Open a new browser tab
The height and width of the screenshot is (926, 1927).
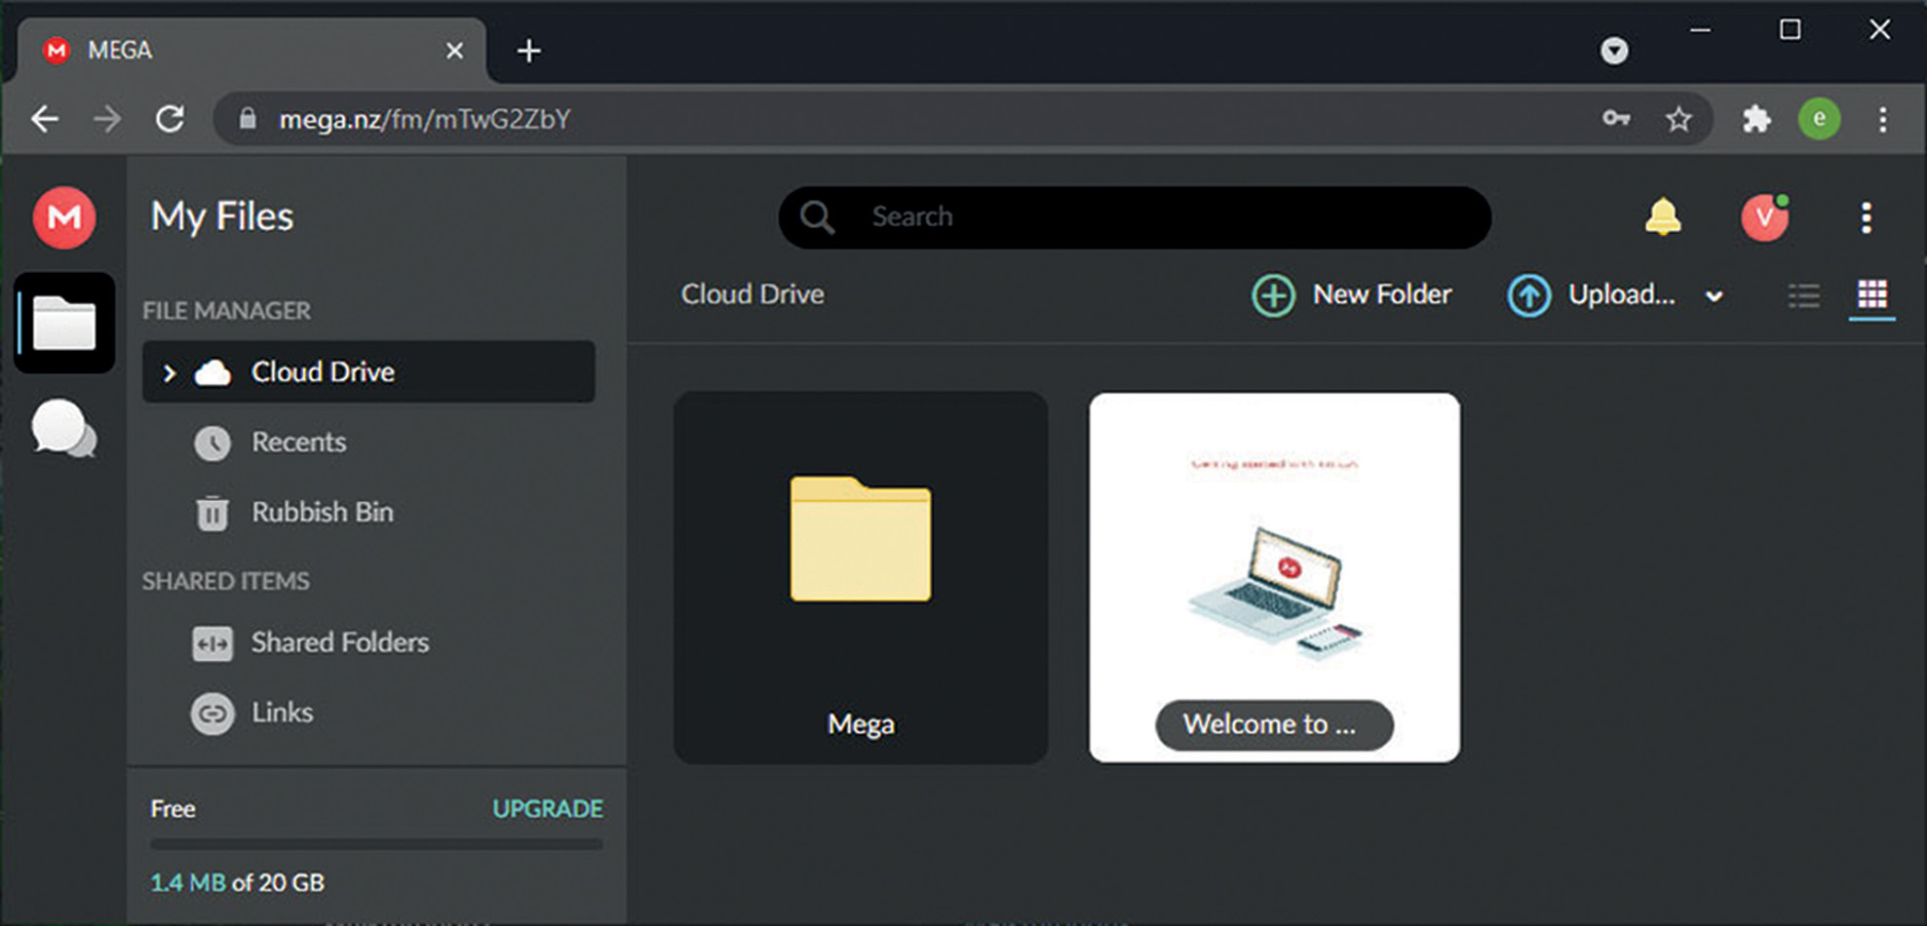(529, 51)
